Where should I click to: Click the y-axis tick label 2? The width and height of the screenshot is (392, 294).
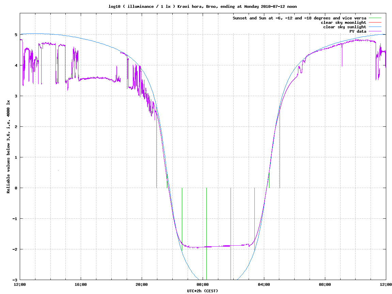(16, 127)
